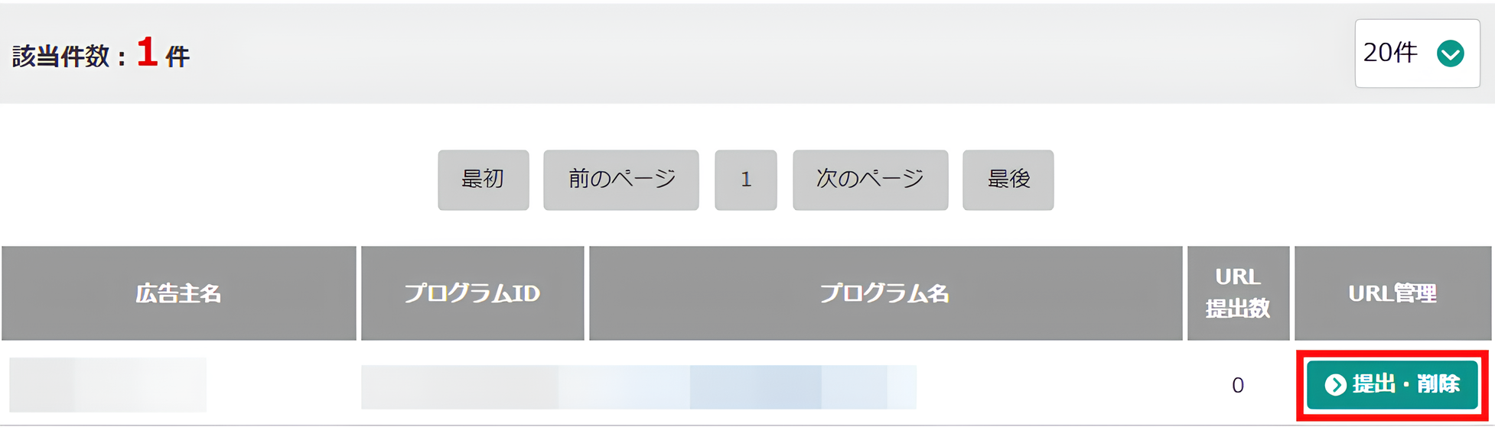Click the 該当件数 label
1495x443 pixels.
point(61,57)
